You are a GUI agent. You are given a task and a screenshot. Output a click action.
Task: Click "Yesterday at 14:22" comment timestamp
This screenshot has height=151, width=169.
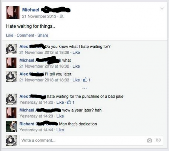click(x=36, y=102)
